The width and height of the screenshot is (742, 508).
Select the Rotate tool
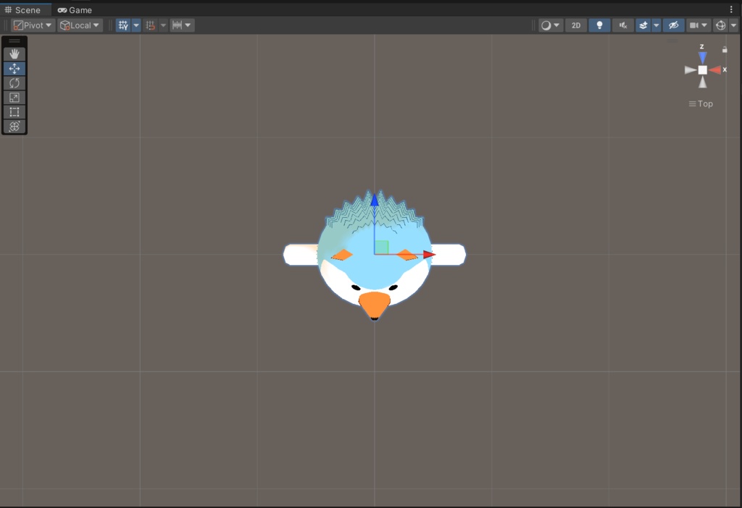coord(14,83)
